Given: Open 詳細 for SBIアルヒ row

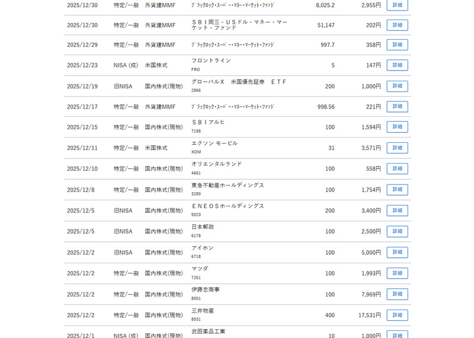Looking at the screenshot, I should coord(397,127).
